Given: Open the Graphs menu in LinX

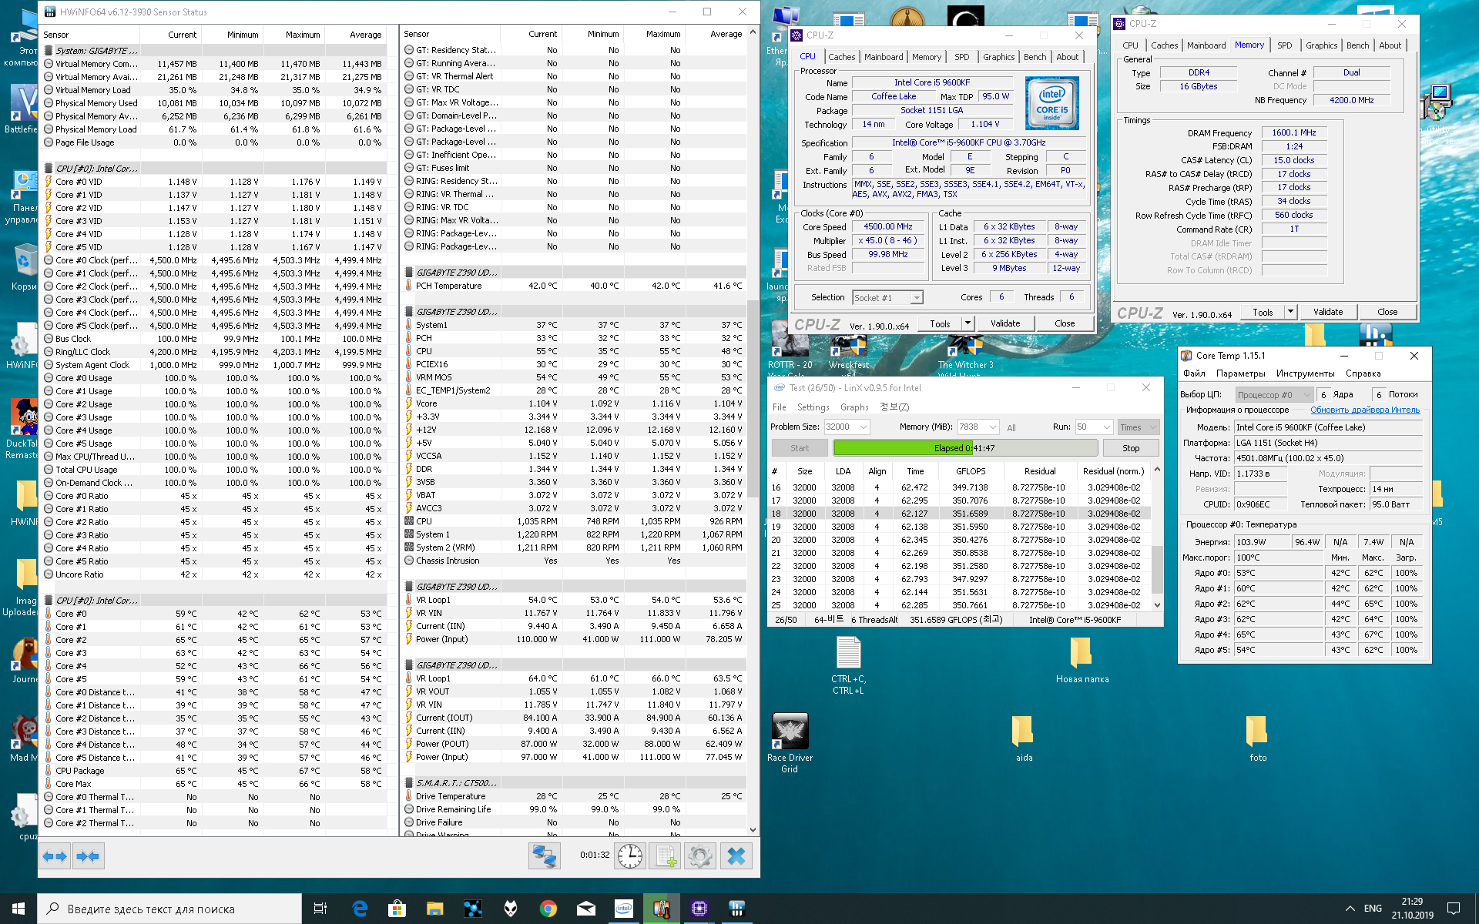Looking at the screenshot, I should (x=854, y=407).
